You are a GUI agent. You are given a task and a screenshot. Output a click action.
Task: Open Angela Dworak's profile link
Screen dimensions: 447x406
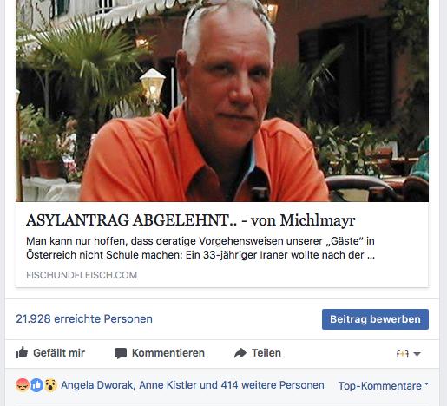[97, 385]
